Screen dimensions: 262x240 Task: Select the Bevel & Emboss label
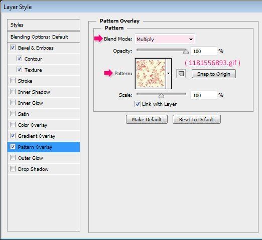(36, 48)
